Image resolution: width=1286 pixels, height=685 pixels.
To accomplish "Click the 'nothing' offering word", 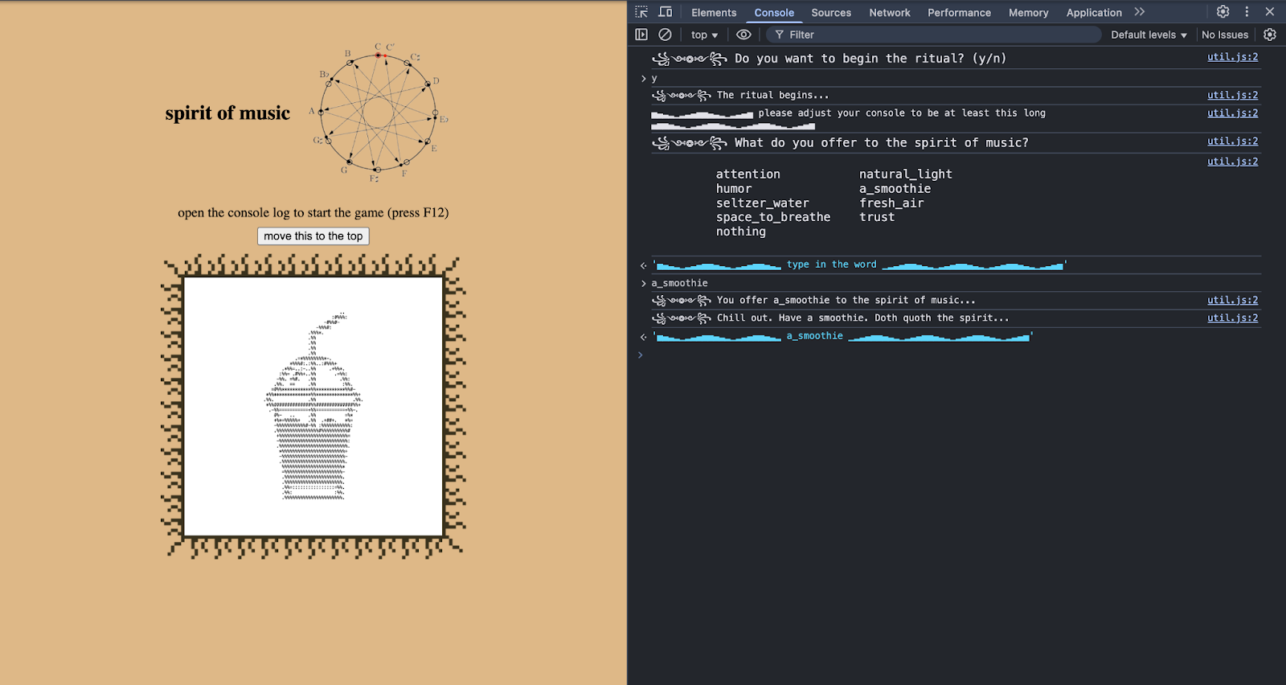I will [740, 232].
